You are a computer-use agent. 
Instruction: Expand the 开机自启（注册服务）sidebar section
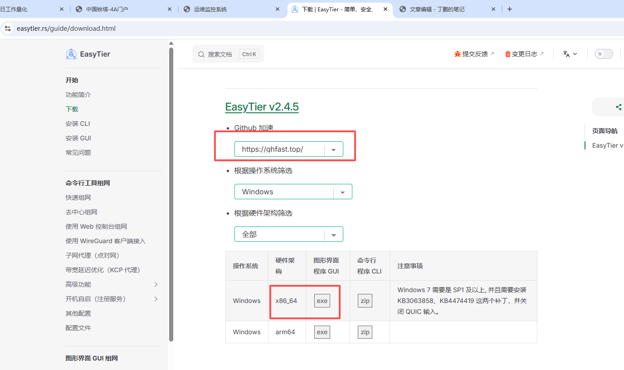(156, 299)
